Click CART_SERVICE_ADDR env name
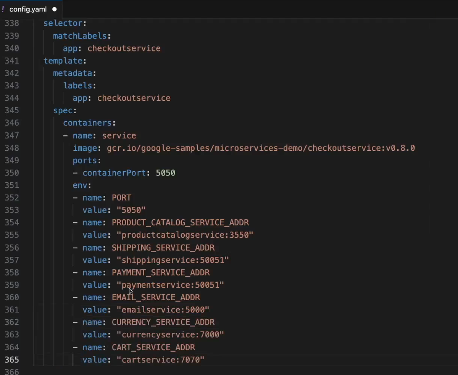 [153, 347]
